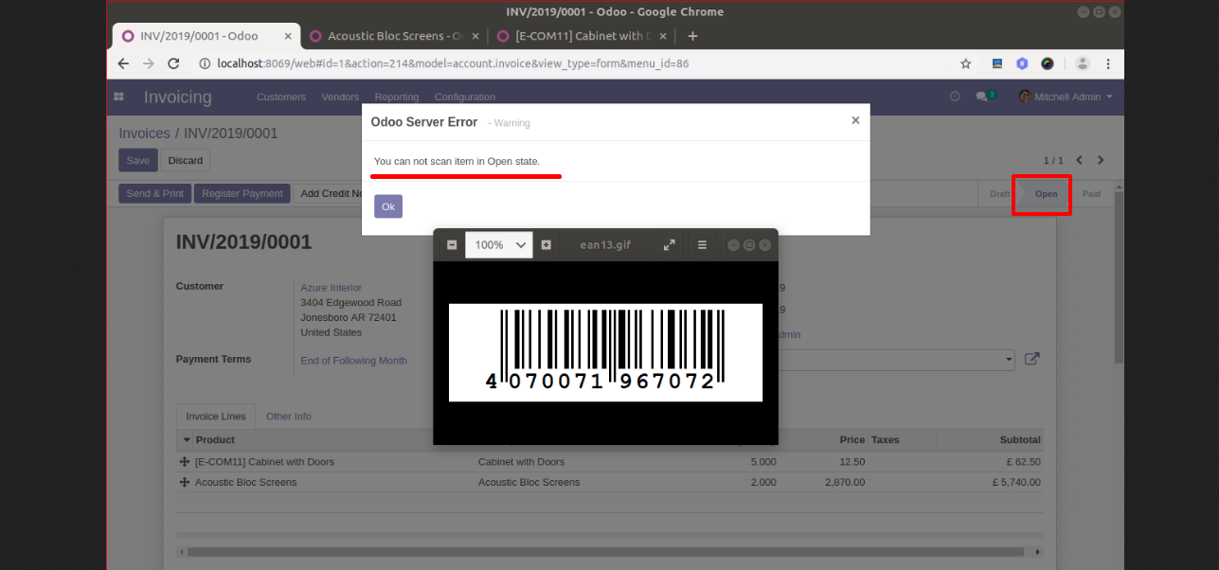Grab handle icon of Acoustic Bloc Screens row
Image resolution: width=1219 pixels, height=570 pixels.
coord(185,483)
